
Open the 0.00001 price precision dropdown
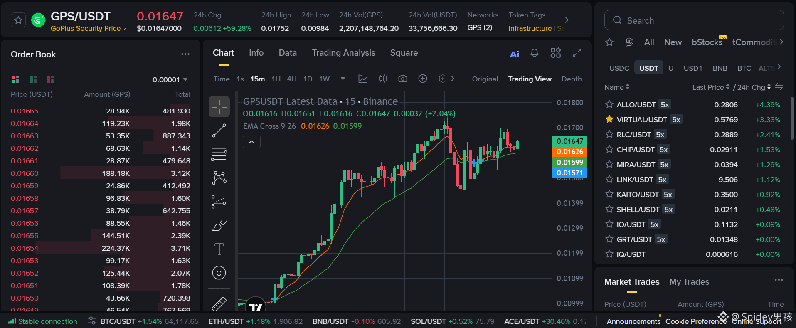click(x=170, y=80)
